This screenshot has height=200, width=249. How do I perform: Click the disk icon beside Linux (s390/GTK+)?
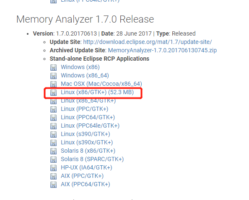[x=53, y=134]
